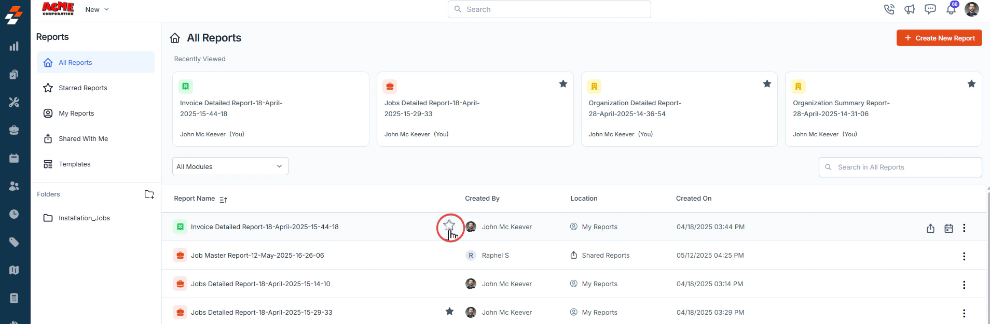Open the Jobs Detailed Report recent card

[x=475, y=109]
